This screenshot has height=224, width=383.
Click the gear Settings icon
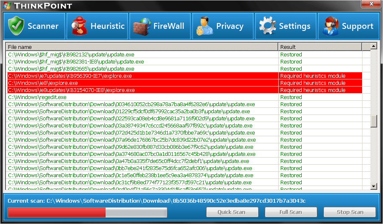[267, 26]
